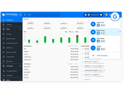Viewport: 125px width, 93px height.
Task: Select the MacBook Pro product row
Action: pyautogui.click(x=51, y=67)
